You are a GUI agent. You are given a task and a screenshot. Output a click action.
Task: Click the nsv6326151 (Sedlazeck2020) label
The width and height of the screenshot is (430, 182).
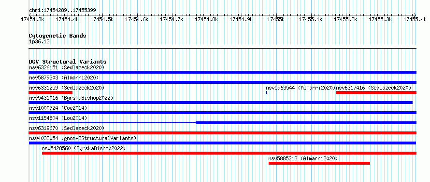tap(67, 67)
